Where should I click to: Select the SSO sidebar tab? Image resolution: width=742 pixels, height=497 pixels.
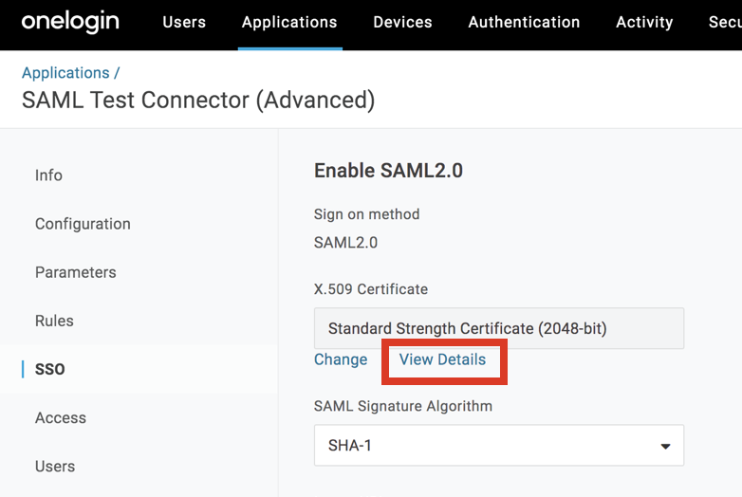[49, 369]
